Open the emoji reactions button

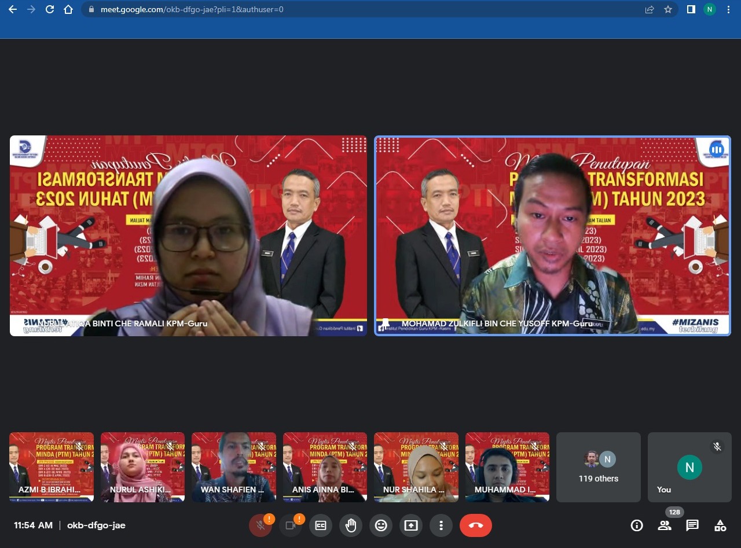click(x=381, y=525)
